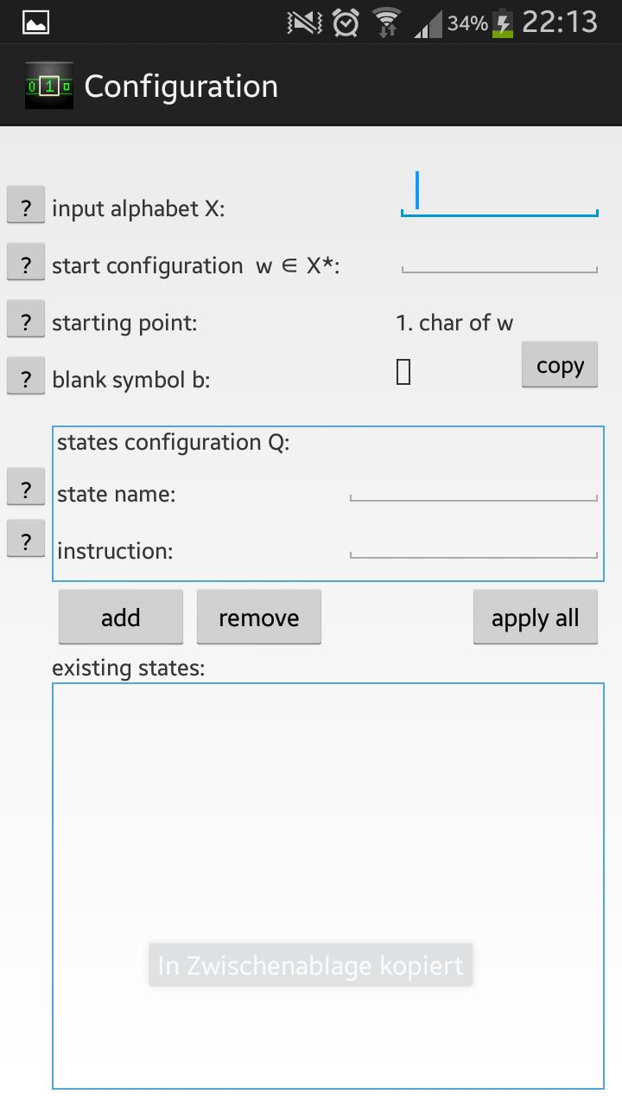This screenshot has width=622, height=1107.
Task: Focus the start configuration text field
Action: [x=498, y=259]
